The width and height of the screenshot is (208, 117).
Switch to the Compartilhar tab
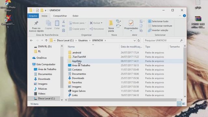60,16
